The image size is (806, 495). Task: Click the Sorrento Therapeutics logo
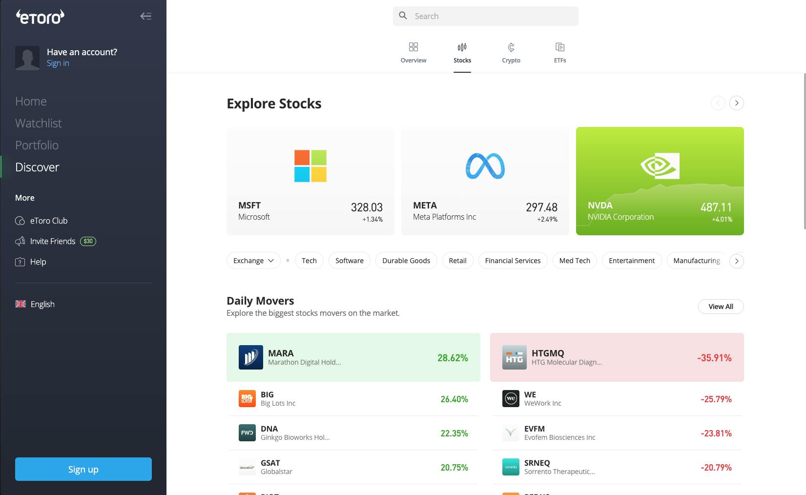(x=511, y=467)
